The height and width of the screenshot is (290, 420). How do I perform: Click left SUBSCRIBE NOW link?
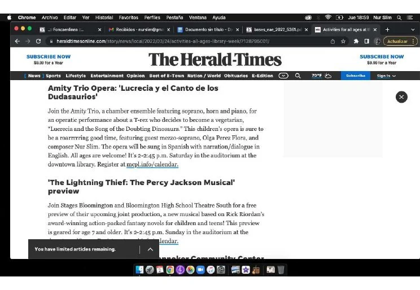[49, 56]
